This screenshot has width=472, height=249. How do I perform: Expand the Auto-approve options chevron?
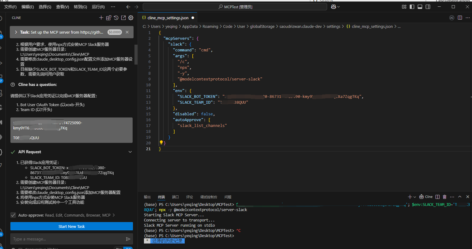pos(114,215)
